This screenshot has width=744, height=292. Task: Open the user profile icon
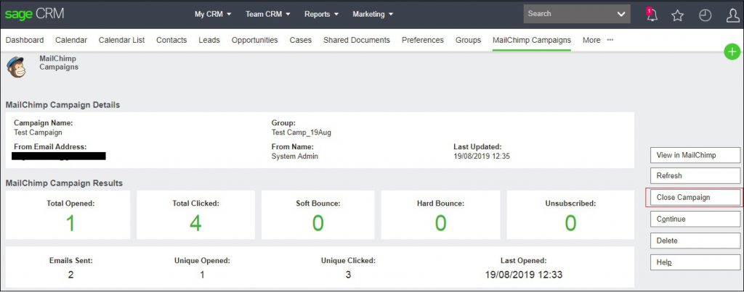(732, 16)
